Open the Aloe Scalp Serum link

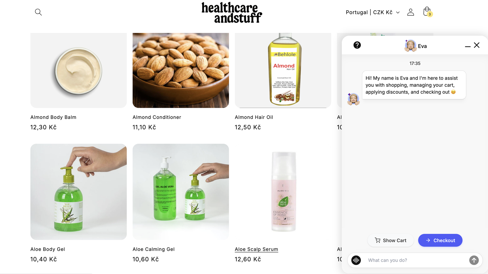coord(256,249)
